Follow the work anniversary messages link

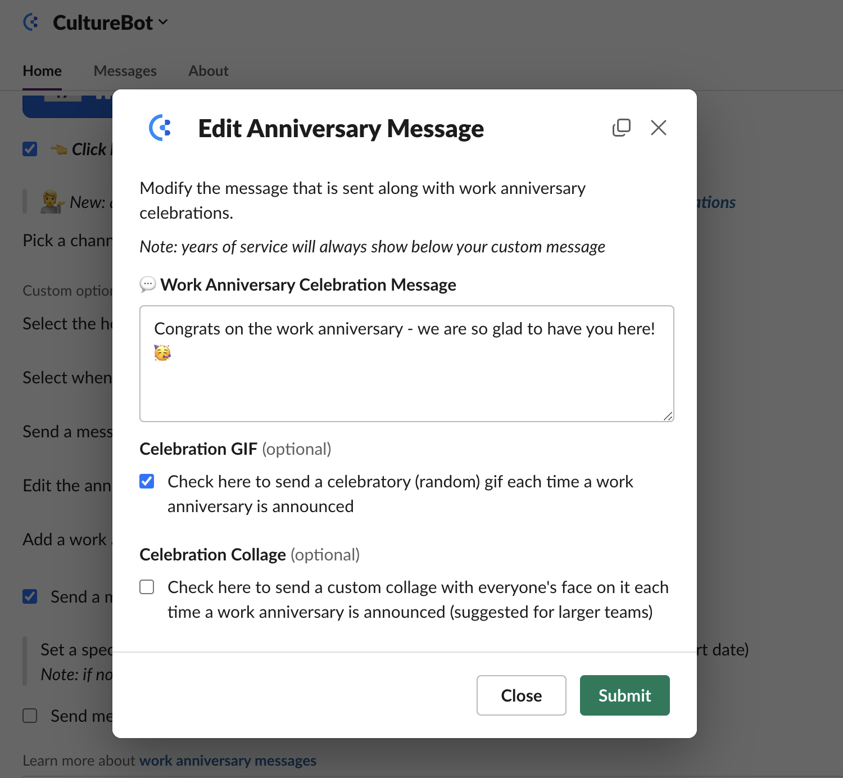pyautogui.click(x=228, y=761)
